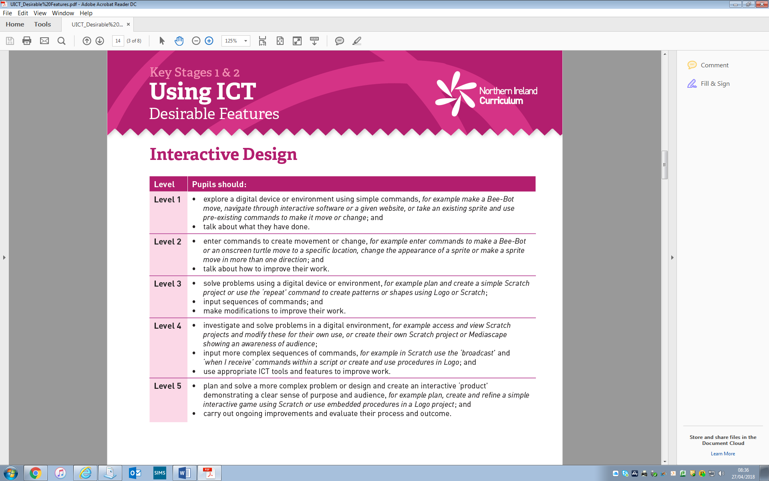Open the View menu
769x481 pixels.
[40, 13]
